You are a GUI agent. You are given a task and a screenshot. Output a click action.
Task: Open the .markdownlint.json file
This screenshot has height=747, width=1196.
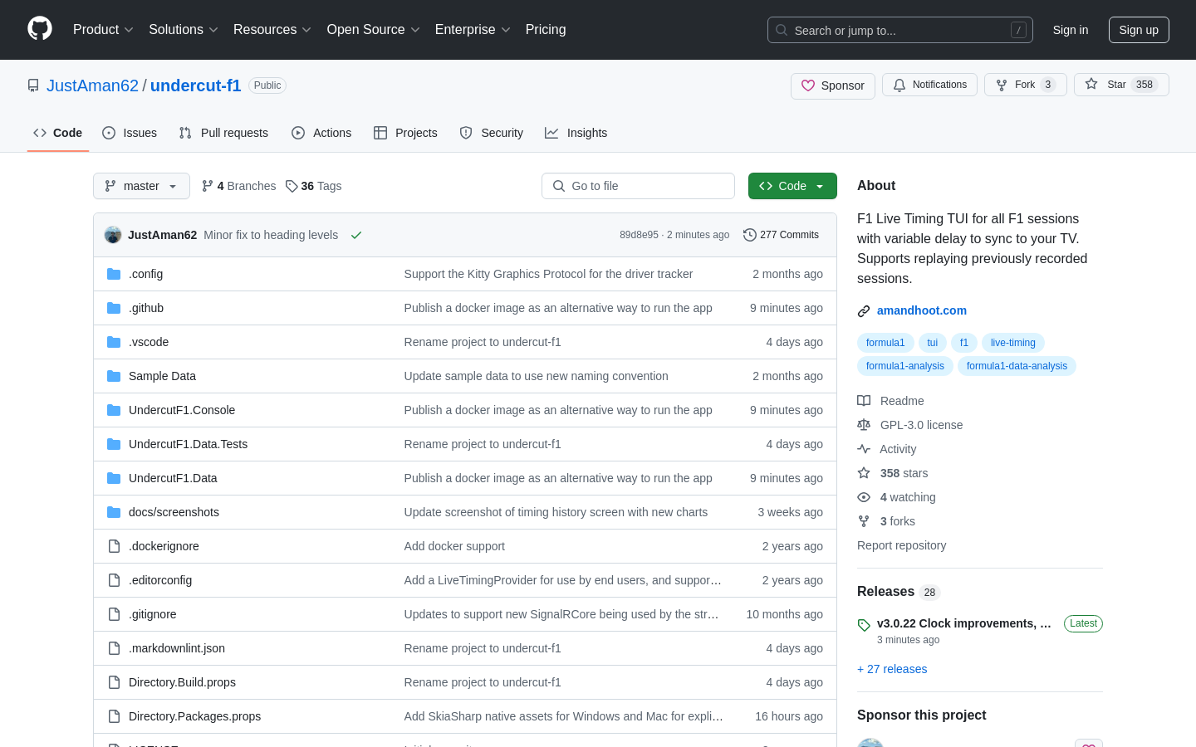tap(177, 648)
